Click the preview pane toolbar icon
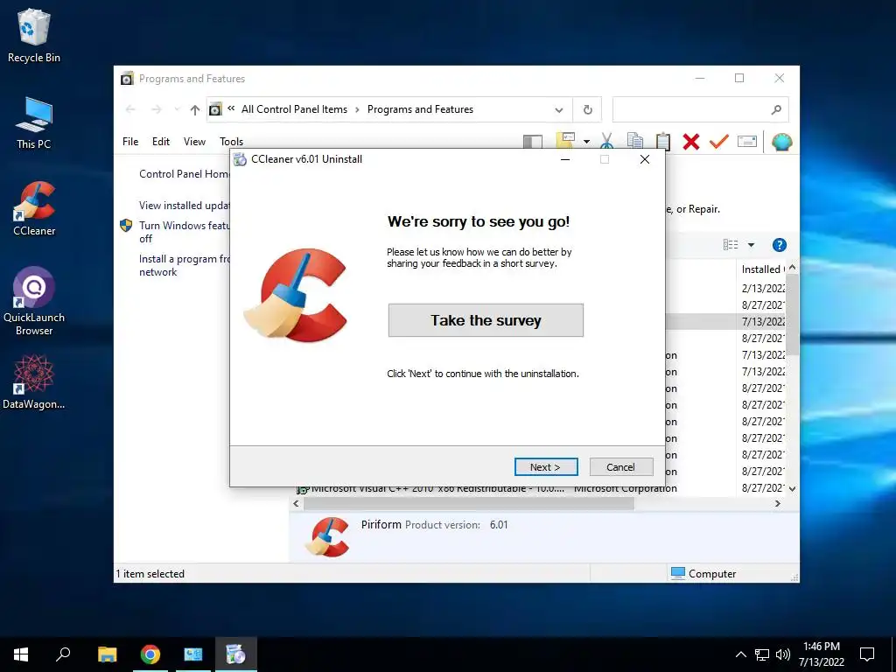The image size is (896, 672). click(533, 142)
